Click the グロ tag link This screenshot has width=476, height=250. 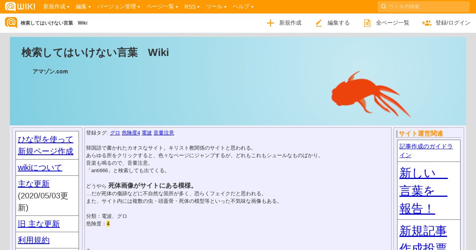[115, 133]
